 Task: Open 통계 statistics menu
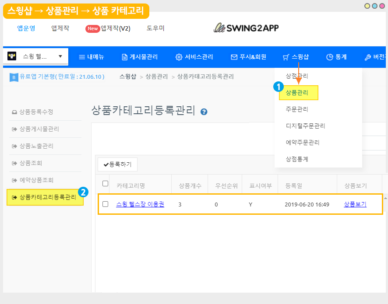point(336,57)
